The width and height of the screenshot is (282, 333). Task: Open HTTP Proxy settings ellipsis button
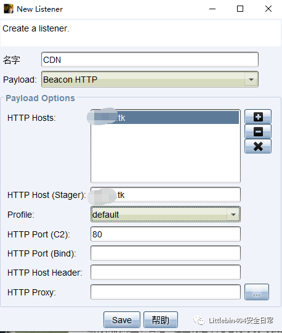(x=257, y=292)
